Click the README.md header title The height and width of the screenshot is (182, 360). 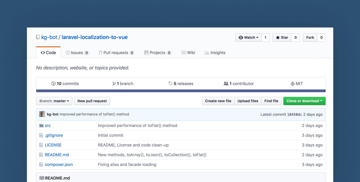(x=57, y=178)
